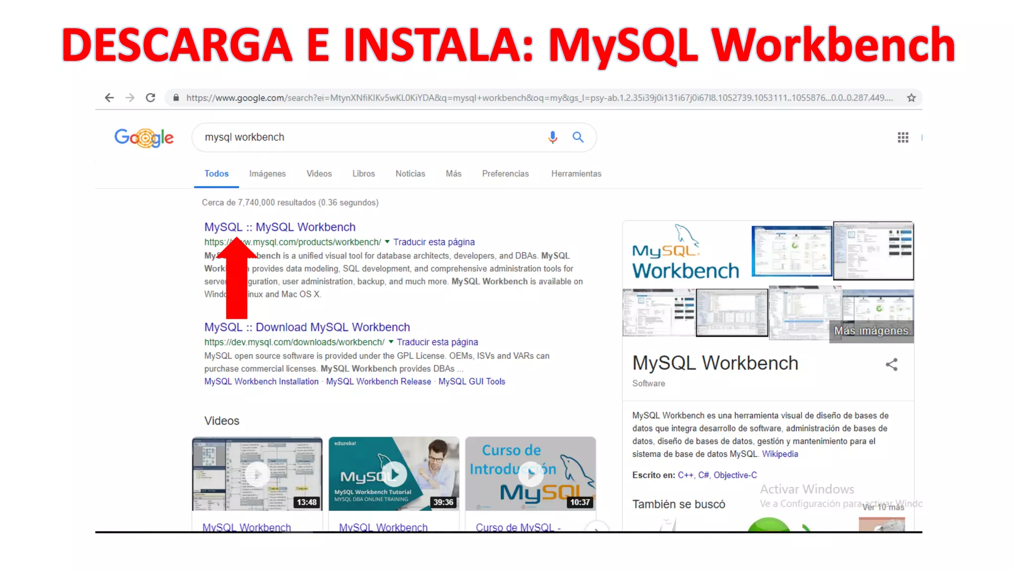Open the Google doodle logo
Screen dimensions: 1014x570
point(144,138)
